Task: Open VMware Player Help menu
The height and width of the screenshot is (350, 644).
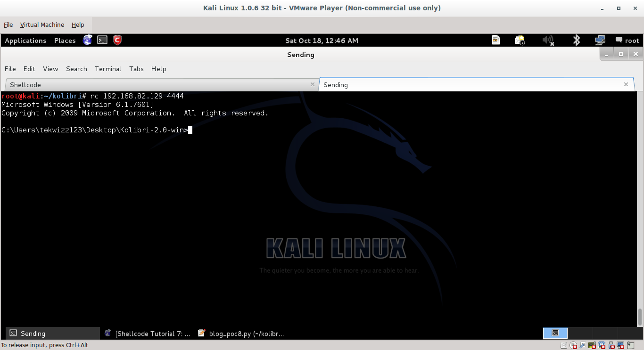Action: pyautogui.click(x=78, y=25)
